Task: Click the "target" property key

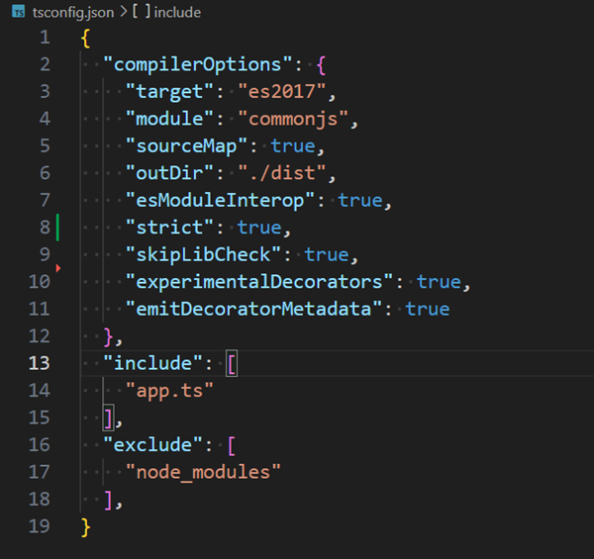Action: pyautogui.click(x=169, y=92)
